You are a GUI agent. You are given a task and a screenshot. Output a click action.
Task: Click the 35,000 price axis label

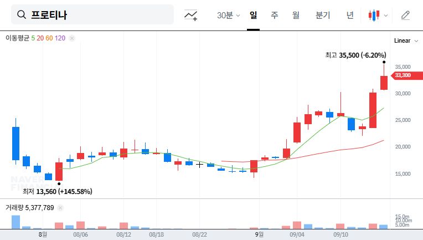(403, 67)
